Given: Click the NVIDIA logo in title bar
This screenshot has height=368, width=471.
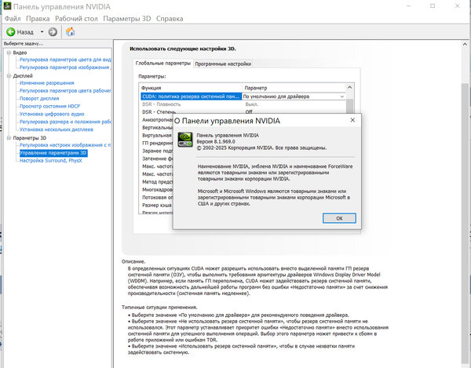Looking at the screenshot, I should tap(7, 6).
